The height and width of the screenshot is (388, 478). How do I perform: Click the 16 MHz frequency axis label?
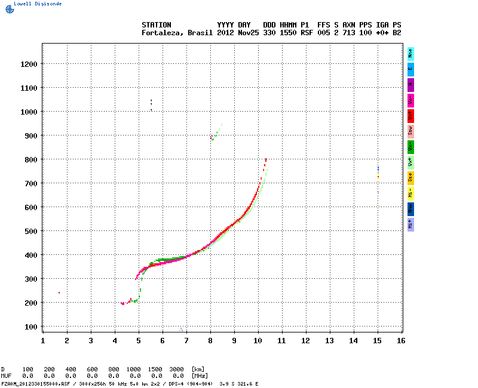pos(401,341)
